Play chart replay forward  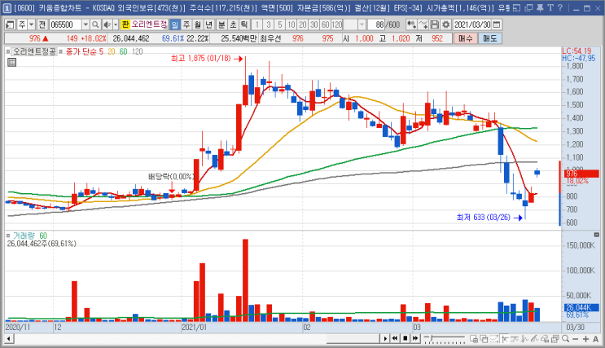pyautogui.click(x=385, y=339)
